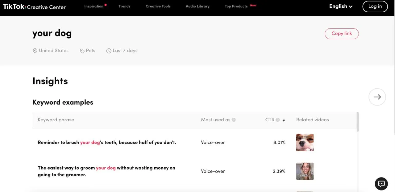Click the Last 7 days clock icon
This screenshot has width=395, height=192.
point(109,51)
